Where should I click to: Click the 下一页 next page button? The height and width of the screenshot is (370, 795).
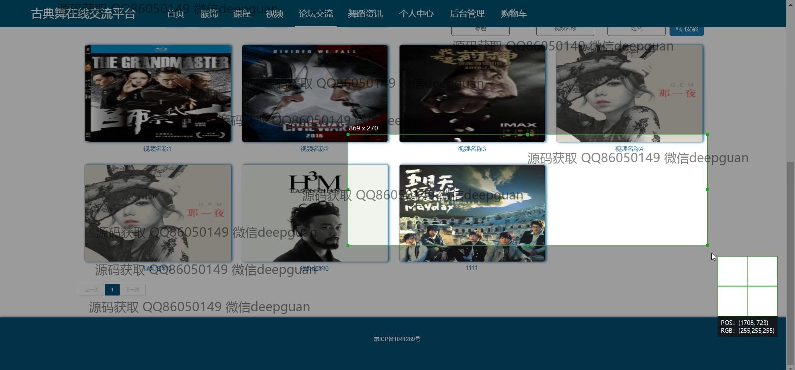[133, 290]
